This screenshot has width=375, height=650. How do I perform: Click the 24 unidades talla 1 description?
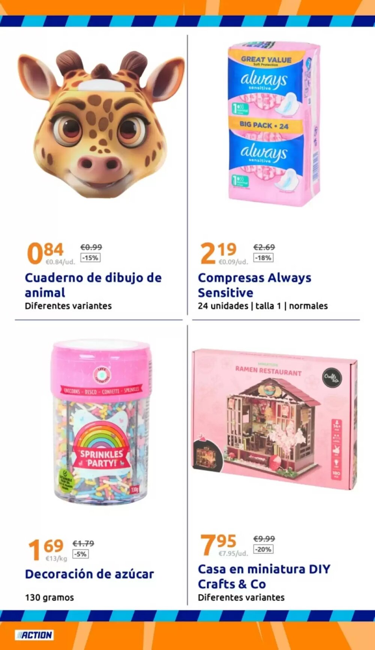[x=262, y=306]
